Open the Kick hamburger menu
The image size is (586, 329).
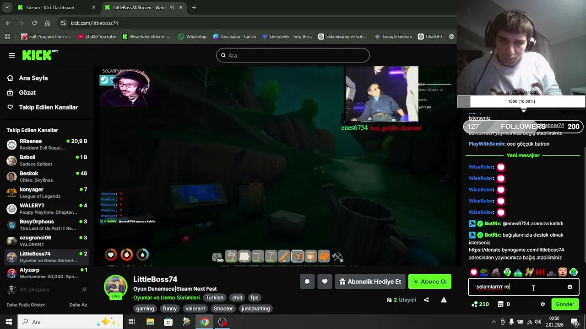[x=11, y=55]
